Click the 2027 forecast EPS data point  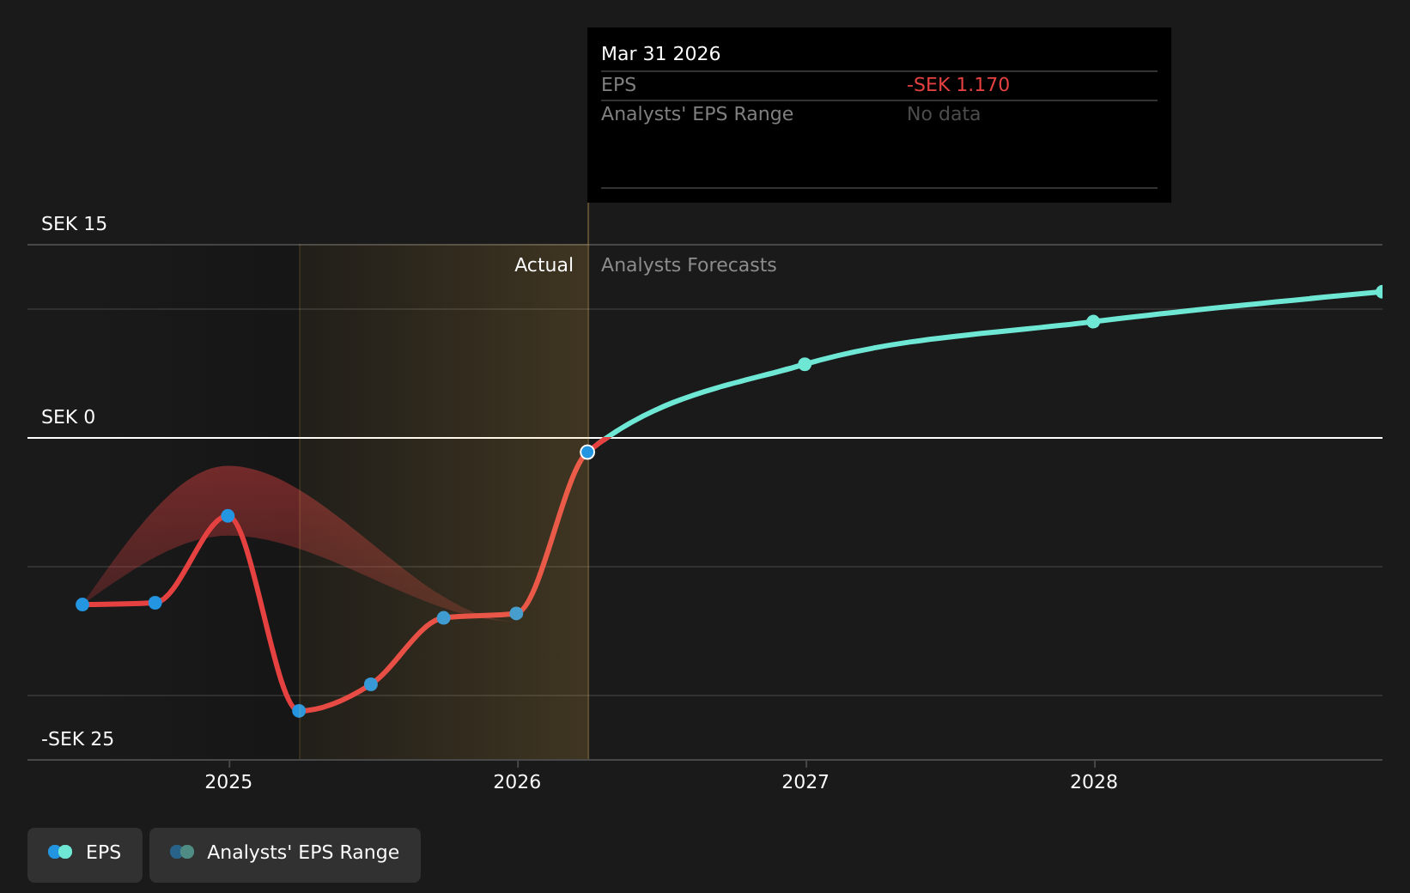point(805,364)
